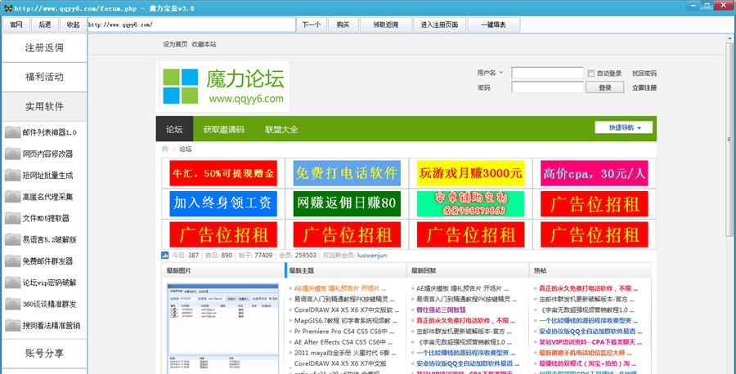Open the 易语言5.2破解版 folder icon

pyautogui.click(x=12, y=239)
